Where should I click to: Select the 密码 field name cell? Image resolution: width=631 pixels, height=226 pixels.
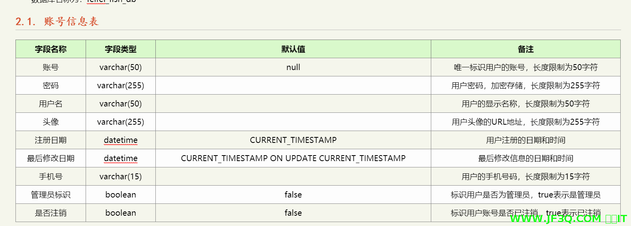[51, 85]
